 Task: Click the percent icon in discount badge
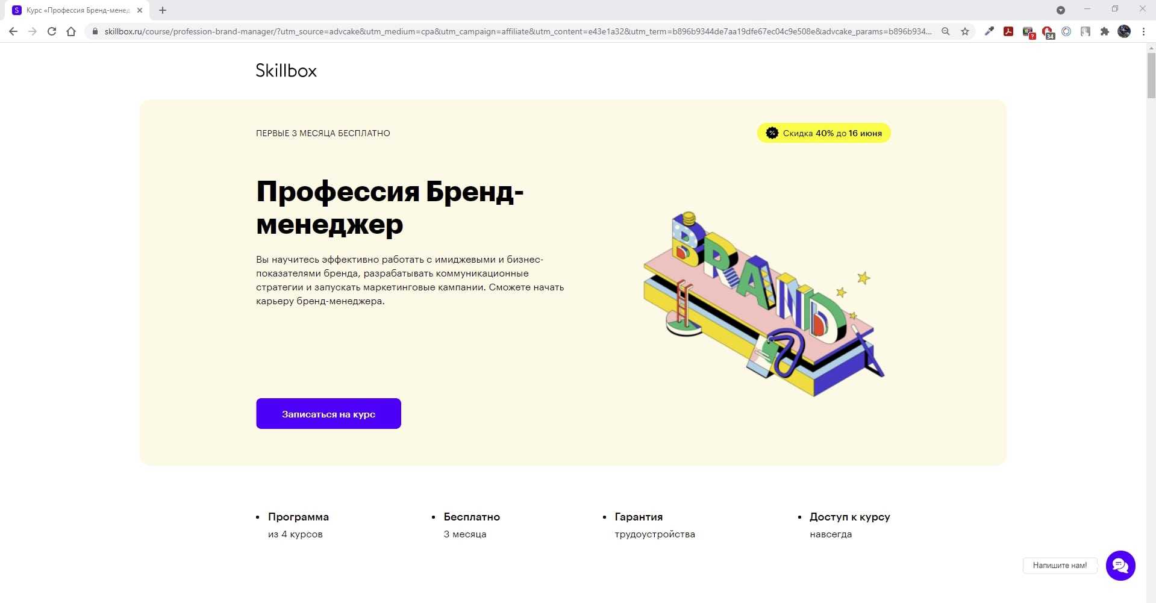[x=772, y=133]
